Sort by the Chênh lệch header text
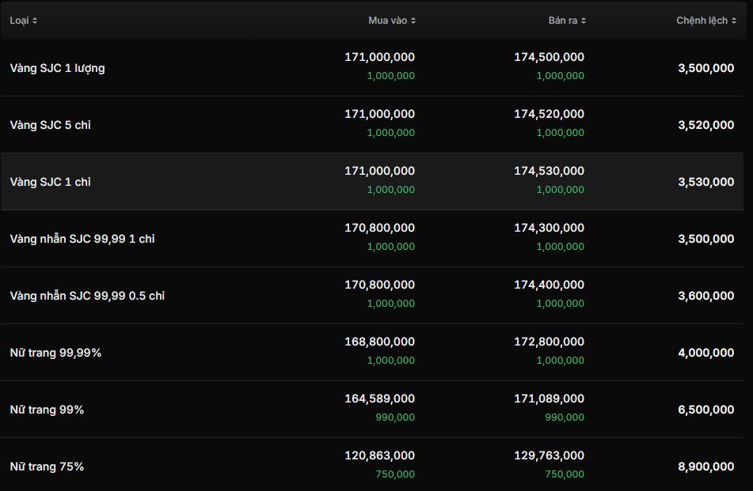The image size is (753, 491). 701,21
